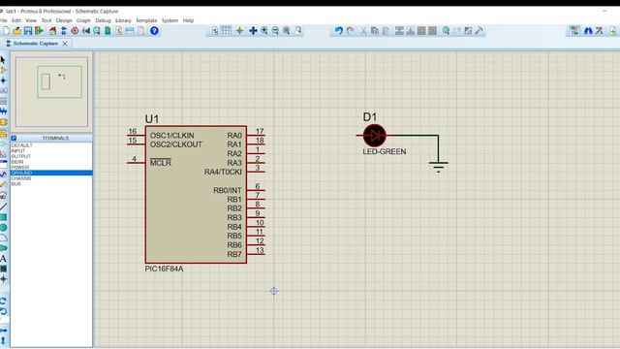Select GROUND in the terminals list
The height and width of the screenshot is (349, 620).
click(51, 173)
